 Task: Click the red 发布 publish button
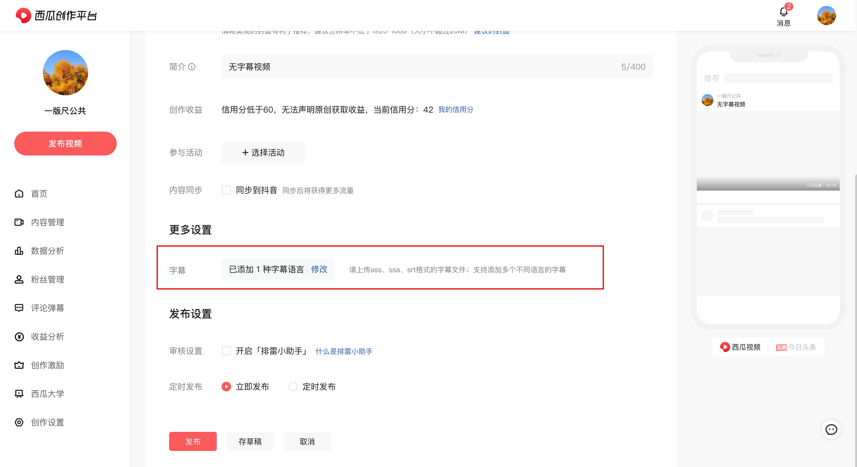coord(193,441)
